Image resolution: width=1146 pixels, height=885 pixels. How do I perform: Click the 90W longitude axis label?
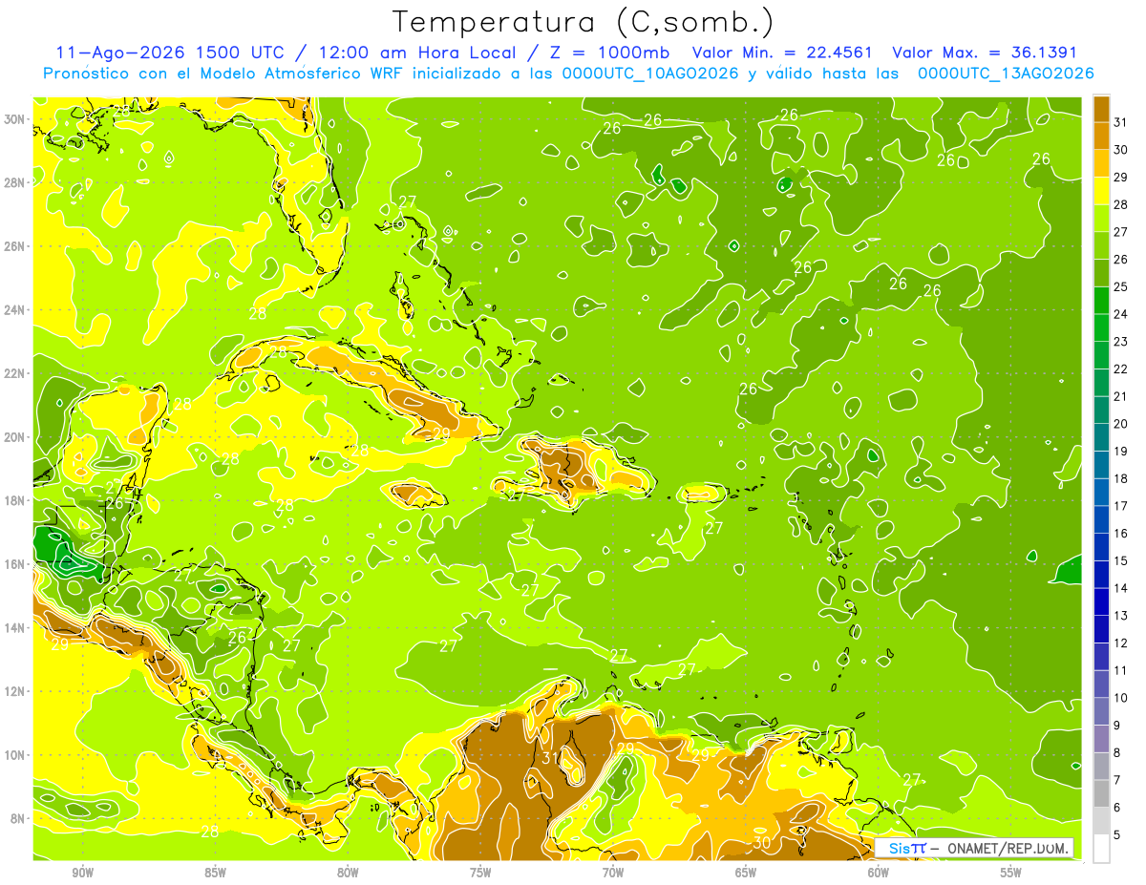pyautogui.click(x=83, y=872)
